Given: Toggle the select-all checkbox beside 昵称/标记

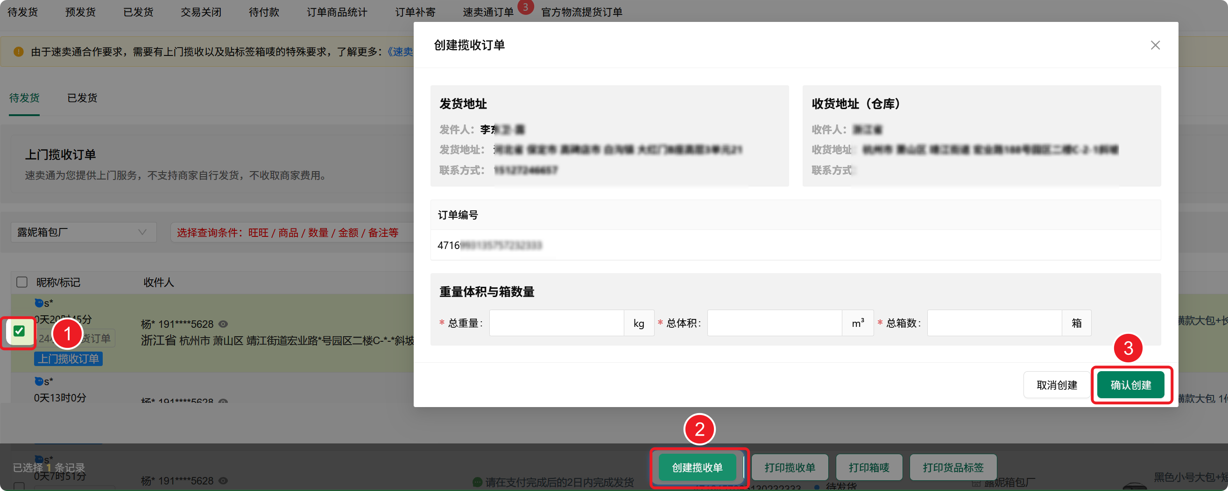Looking at the screenshot, I should coord(22,282).
